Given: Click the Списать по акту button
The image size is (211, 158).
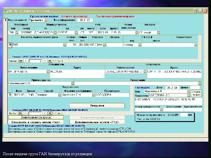Looking at the screenshot, I should [196, 93].
